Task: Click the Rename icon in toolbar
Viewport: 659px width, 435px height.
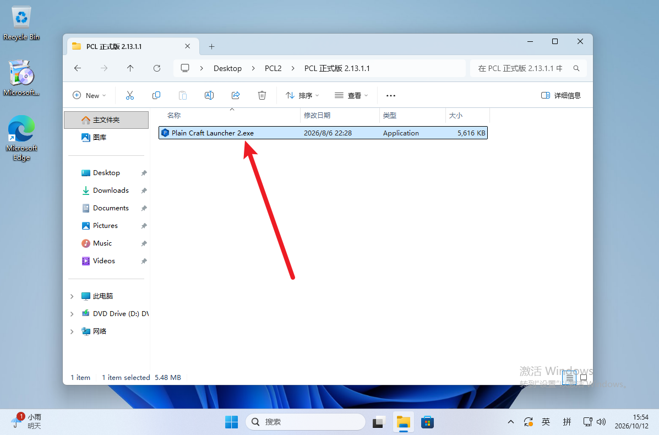Action: point(209,95)
